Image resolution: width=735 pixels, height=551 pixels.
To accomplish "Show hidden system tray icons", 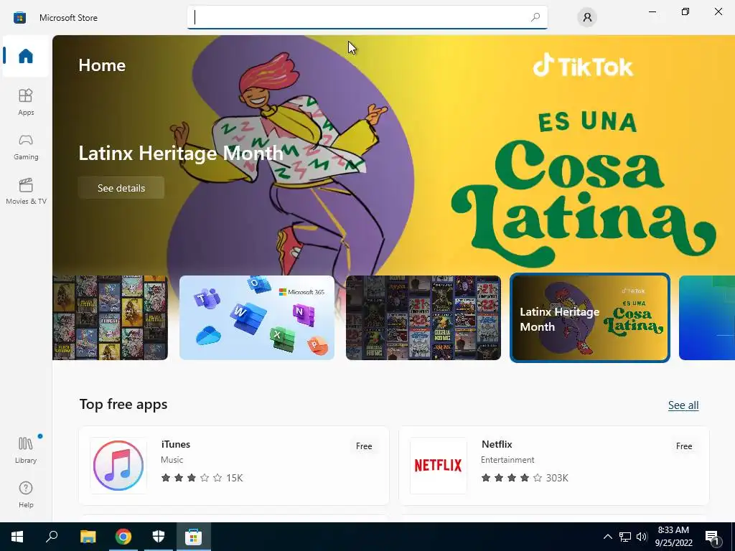I will coord(607,537).
